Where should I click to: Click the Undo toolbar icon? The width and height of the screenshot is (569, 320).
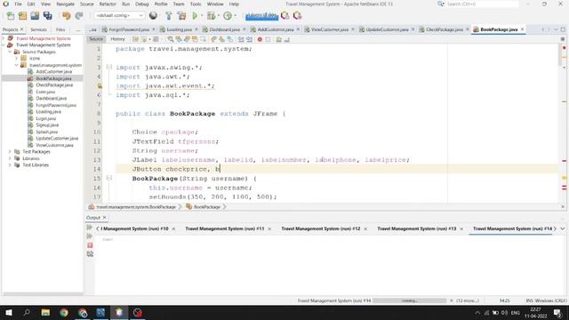tap(66, 16)
